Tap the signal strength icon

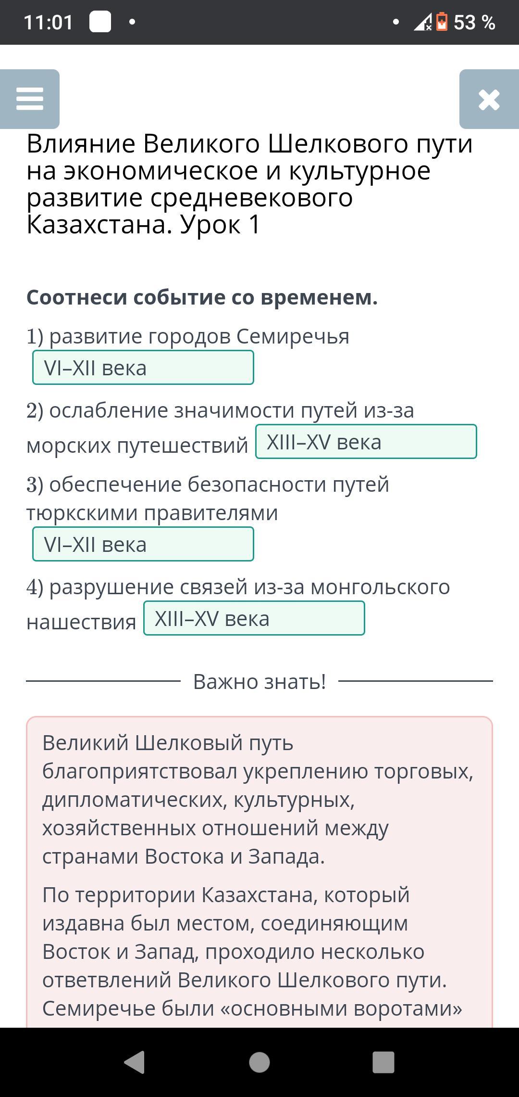click(423, 23)
